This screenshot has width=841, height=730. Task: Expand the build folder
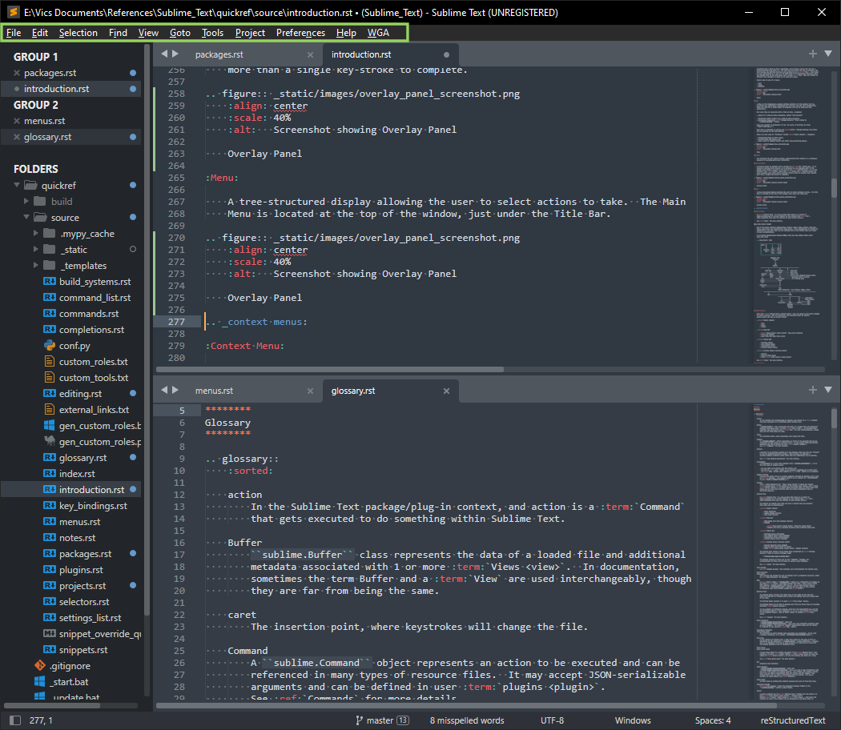coord(27,202)
